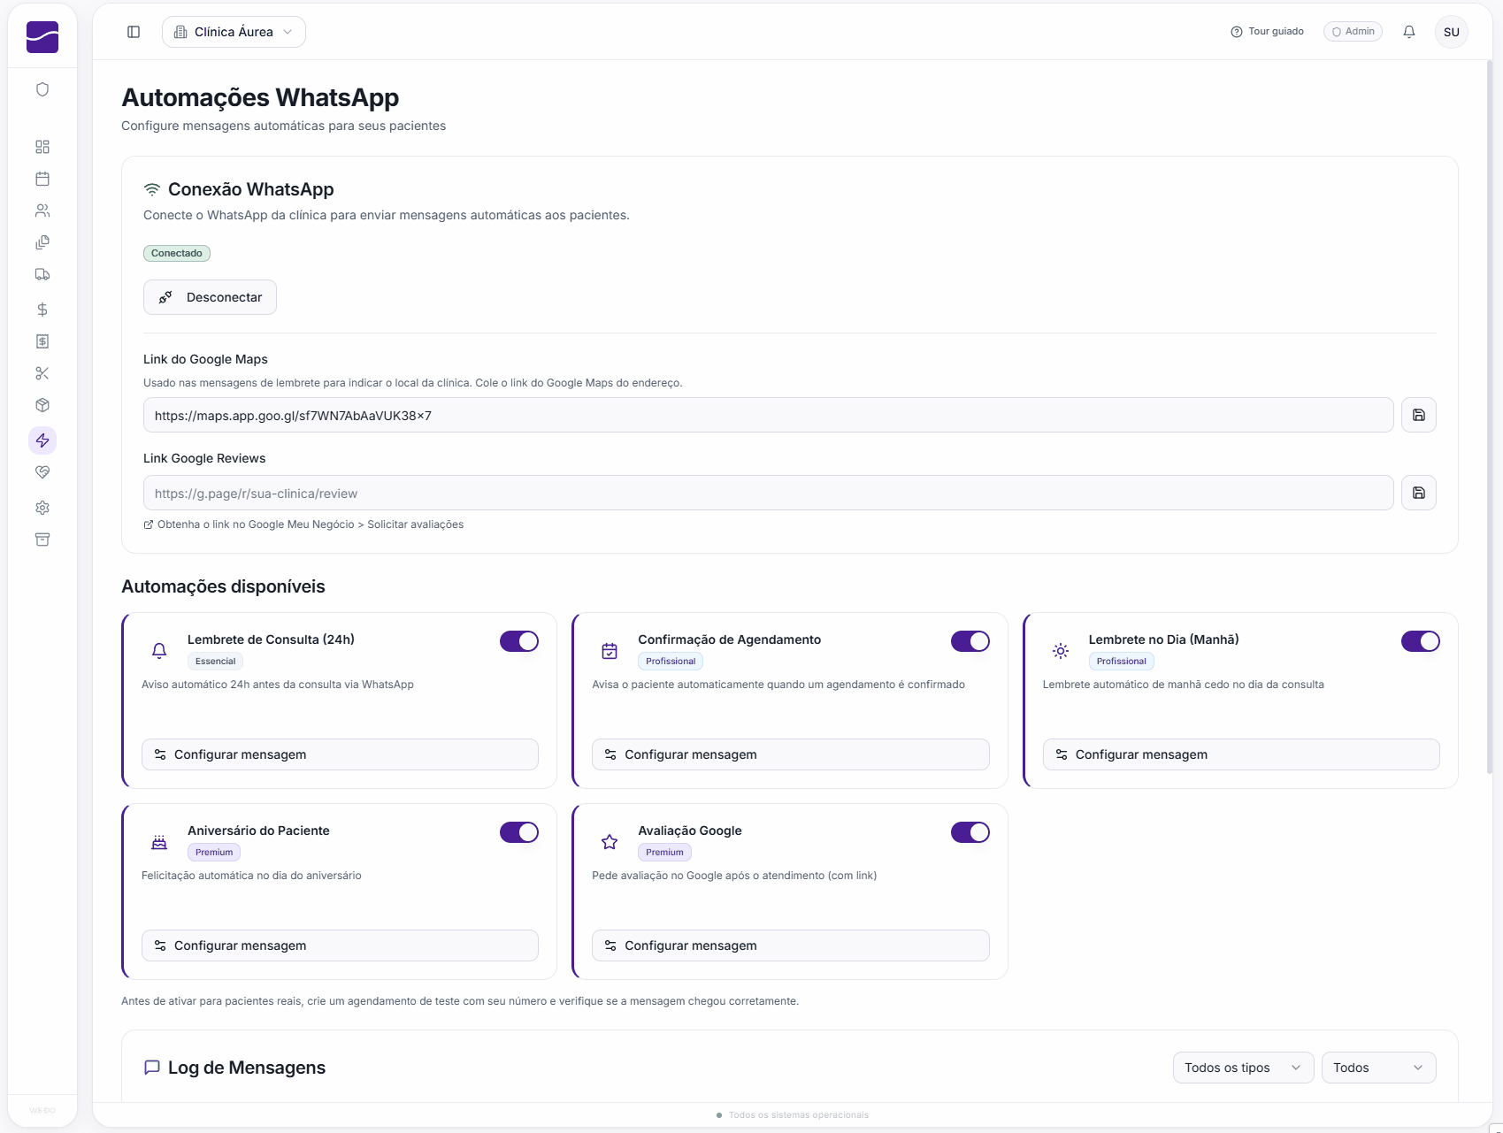
Task: Toggle the sidebar panel icon
Action: coord(134,32)
